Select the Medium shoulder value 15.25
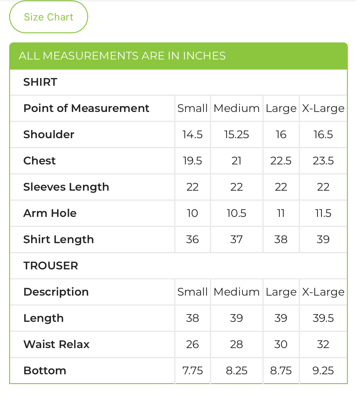357x399 pixels. (x=236, y=135)
